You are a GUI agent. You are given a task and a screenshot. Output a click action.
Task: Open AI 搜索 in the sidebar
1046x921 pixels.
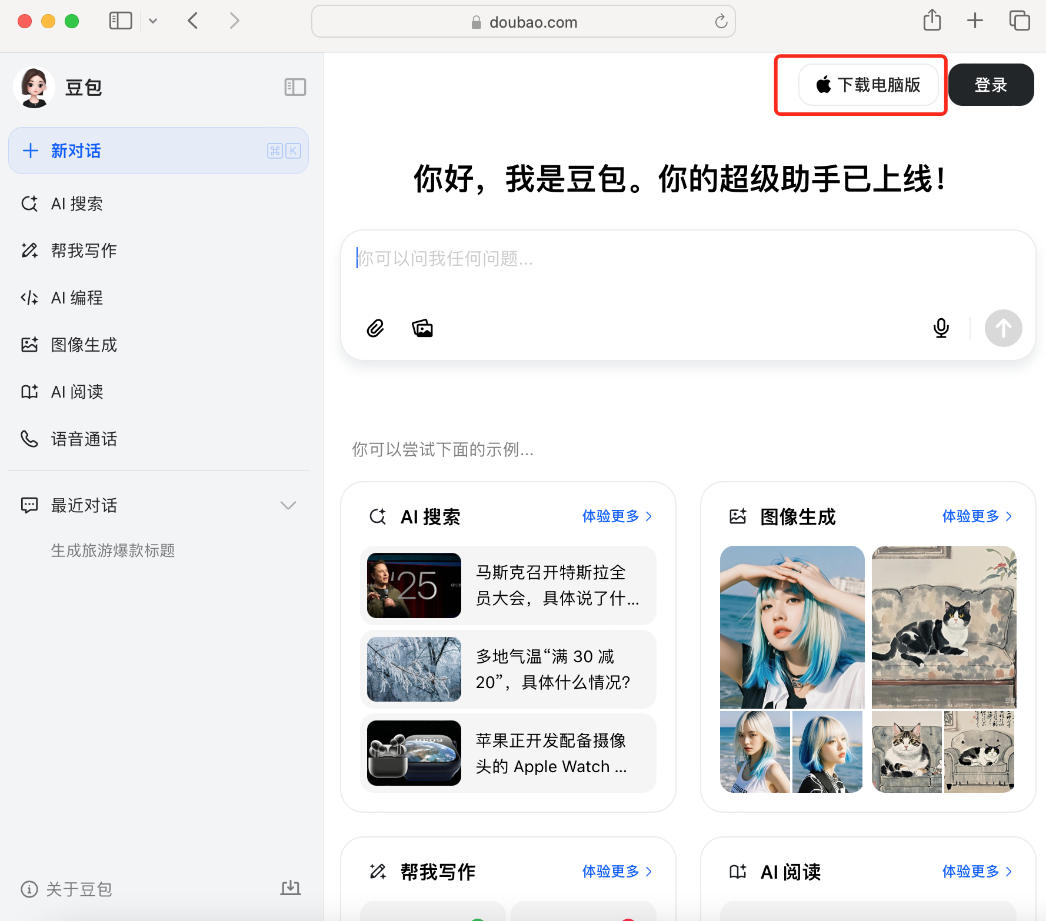(x=158, y=203)
